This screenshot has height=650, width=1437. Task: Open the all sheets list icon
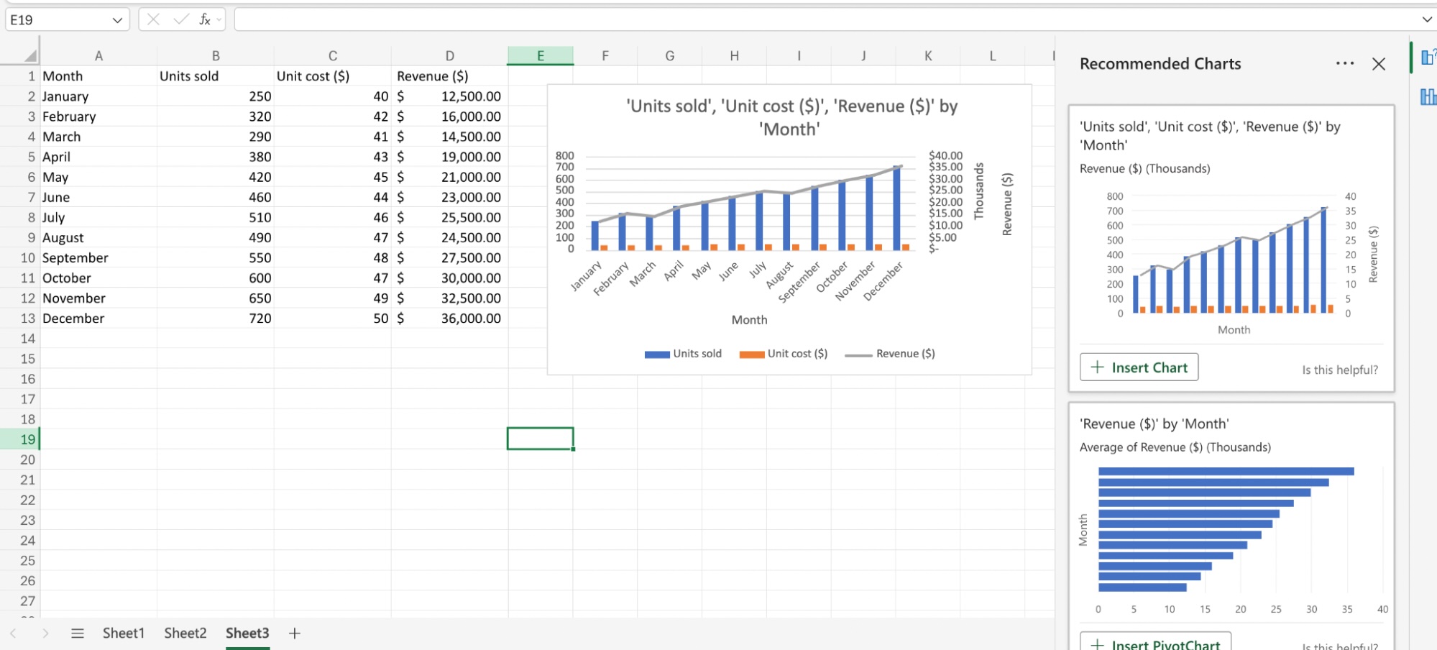pyautogui.click(x=78, y=633)
